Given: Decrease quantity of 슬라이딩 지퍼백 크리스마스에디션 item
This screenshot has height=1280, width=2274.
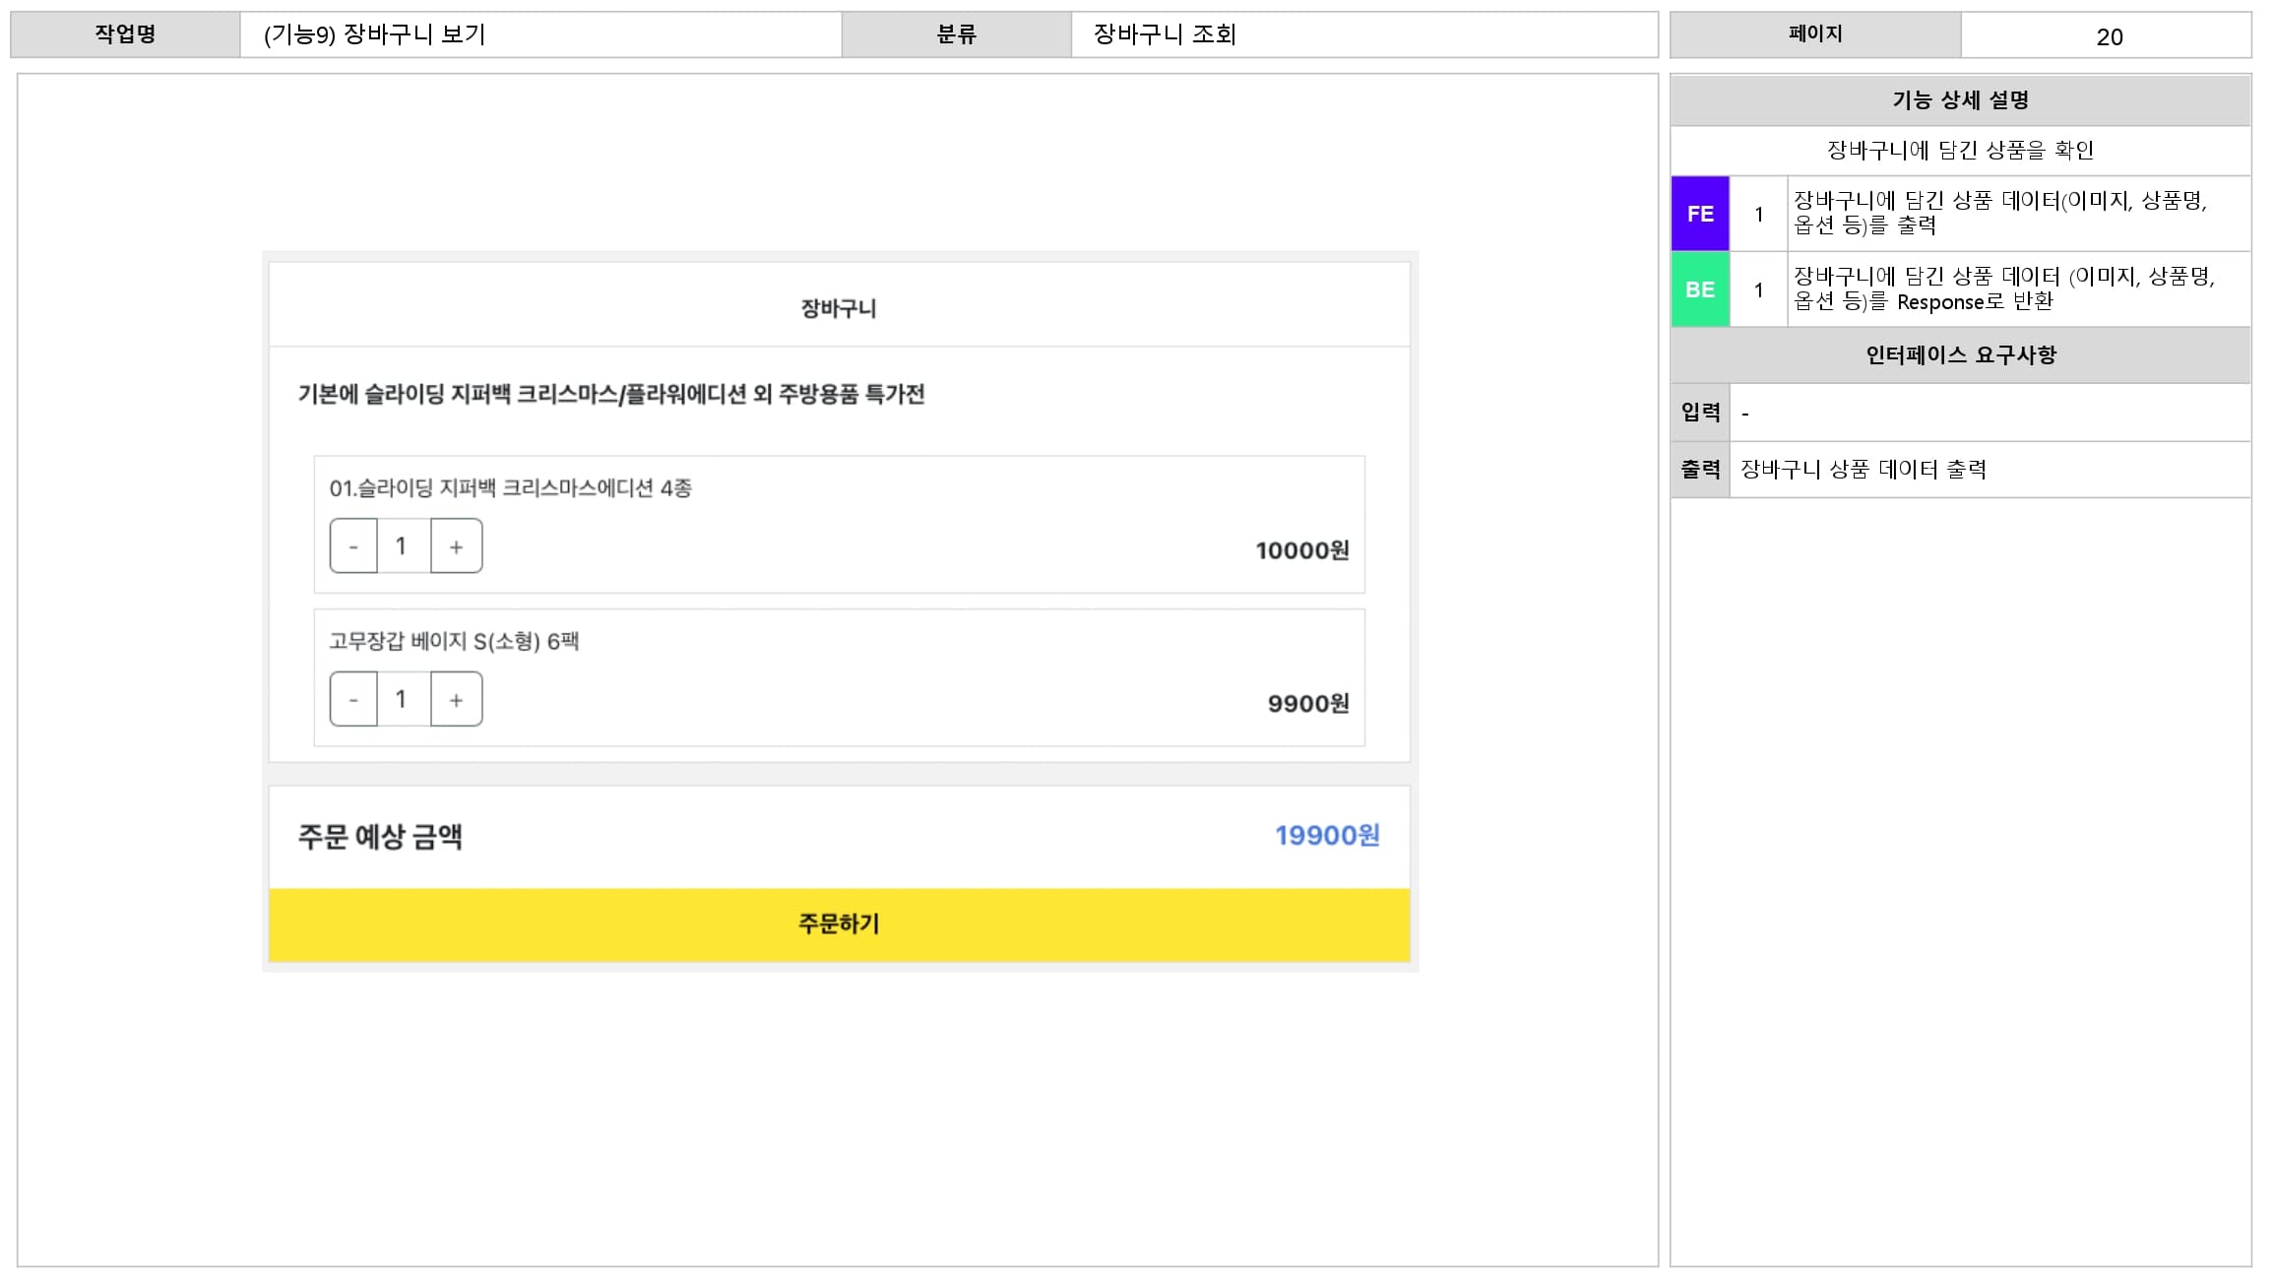Looking at the screenshot, I should pos(353,546).
